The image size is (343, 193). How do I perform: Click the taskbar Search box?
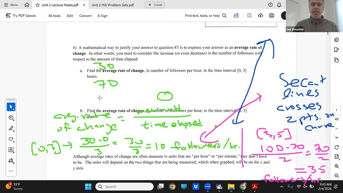click(x=124, y=187)
